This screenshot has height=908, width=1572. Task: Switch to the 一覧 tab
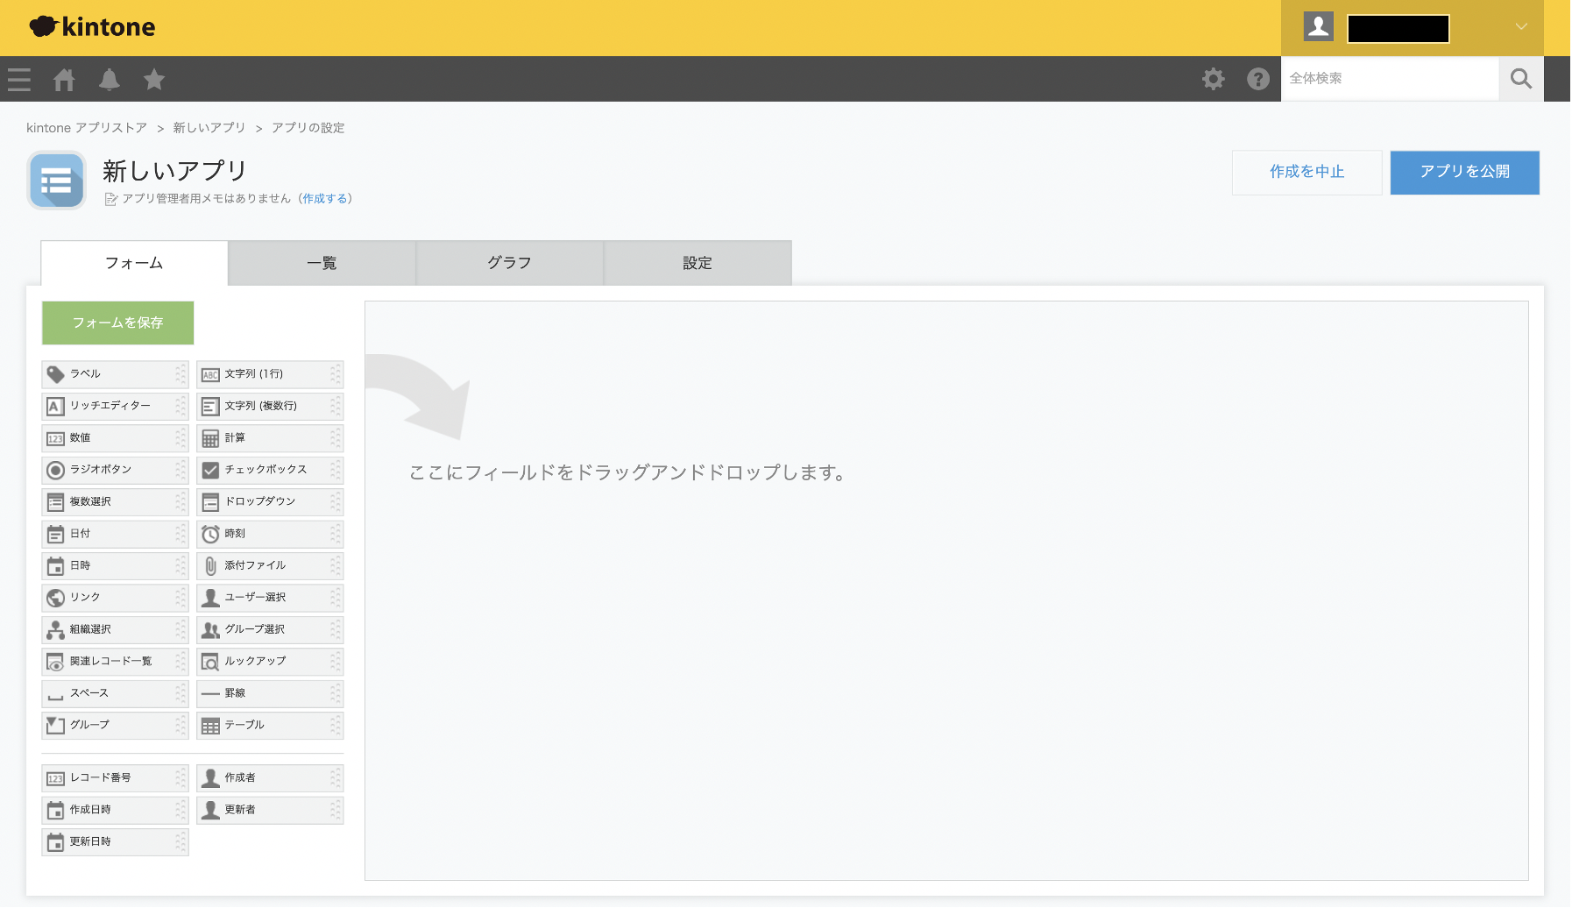click(321, 262)
